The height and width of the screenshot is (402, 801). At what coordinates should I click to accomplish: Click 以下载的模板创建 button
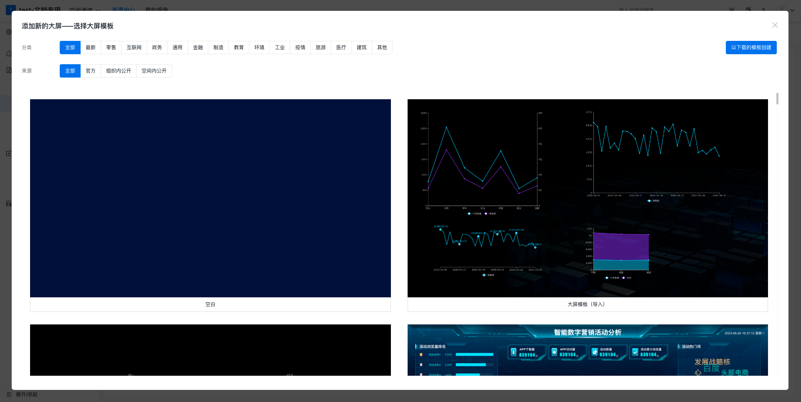751,48
